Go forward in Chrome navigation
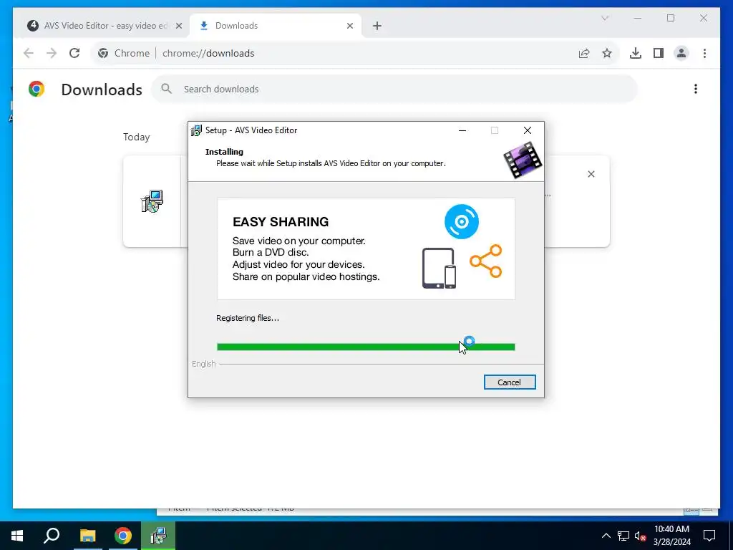 (52, 53)
